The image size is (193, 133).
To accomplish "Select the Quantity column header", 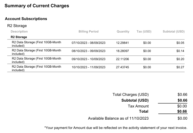I will click(x=123, y=31).
